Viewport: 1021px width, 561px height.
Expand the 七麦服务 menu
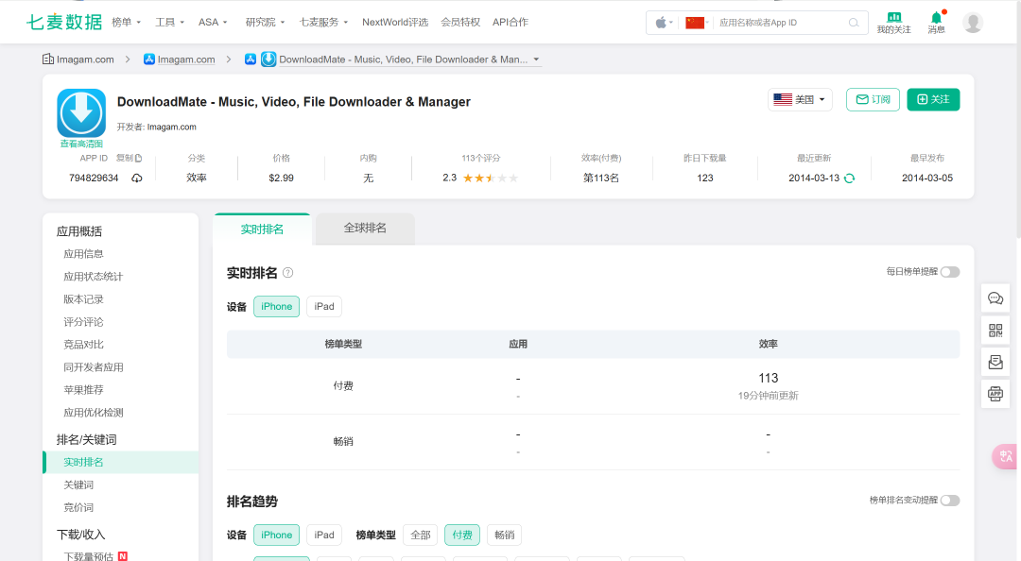(x=323, y=22)
